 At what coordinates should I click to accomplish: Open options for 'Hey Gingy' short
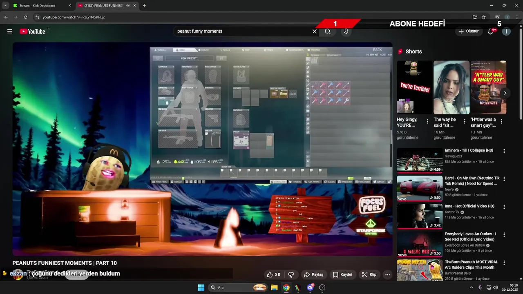coord(427,122)
